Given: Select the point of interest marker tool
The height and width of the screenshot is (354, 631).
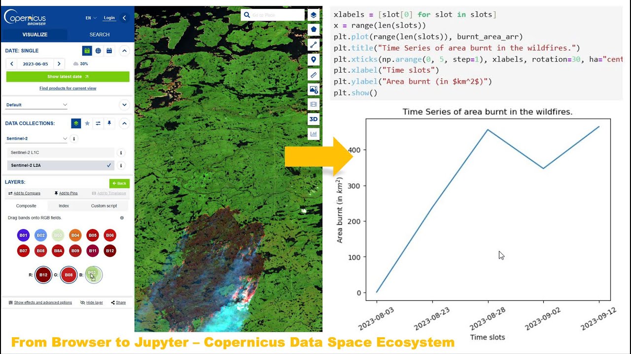Looking at the screenshot, I should pyautogui.click(x=314, y=59).
